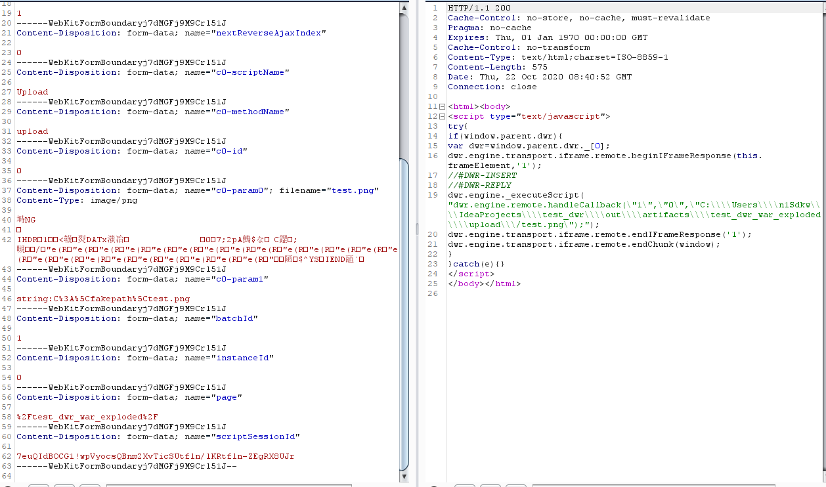Image resolution: width=826 pixels, height=487 pixels.
Task: Click the center pane divider handle
Action: 416,230
